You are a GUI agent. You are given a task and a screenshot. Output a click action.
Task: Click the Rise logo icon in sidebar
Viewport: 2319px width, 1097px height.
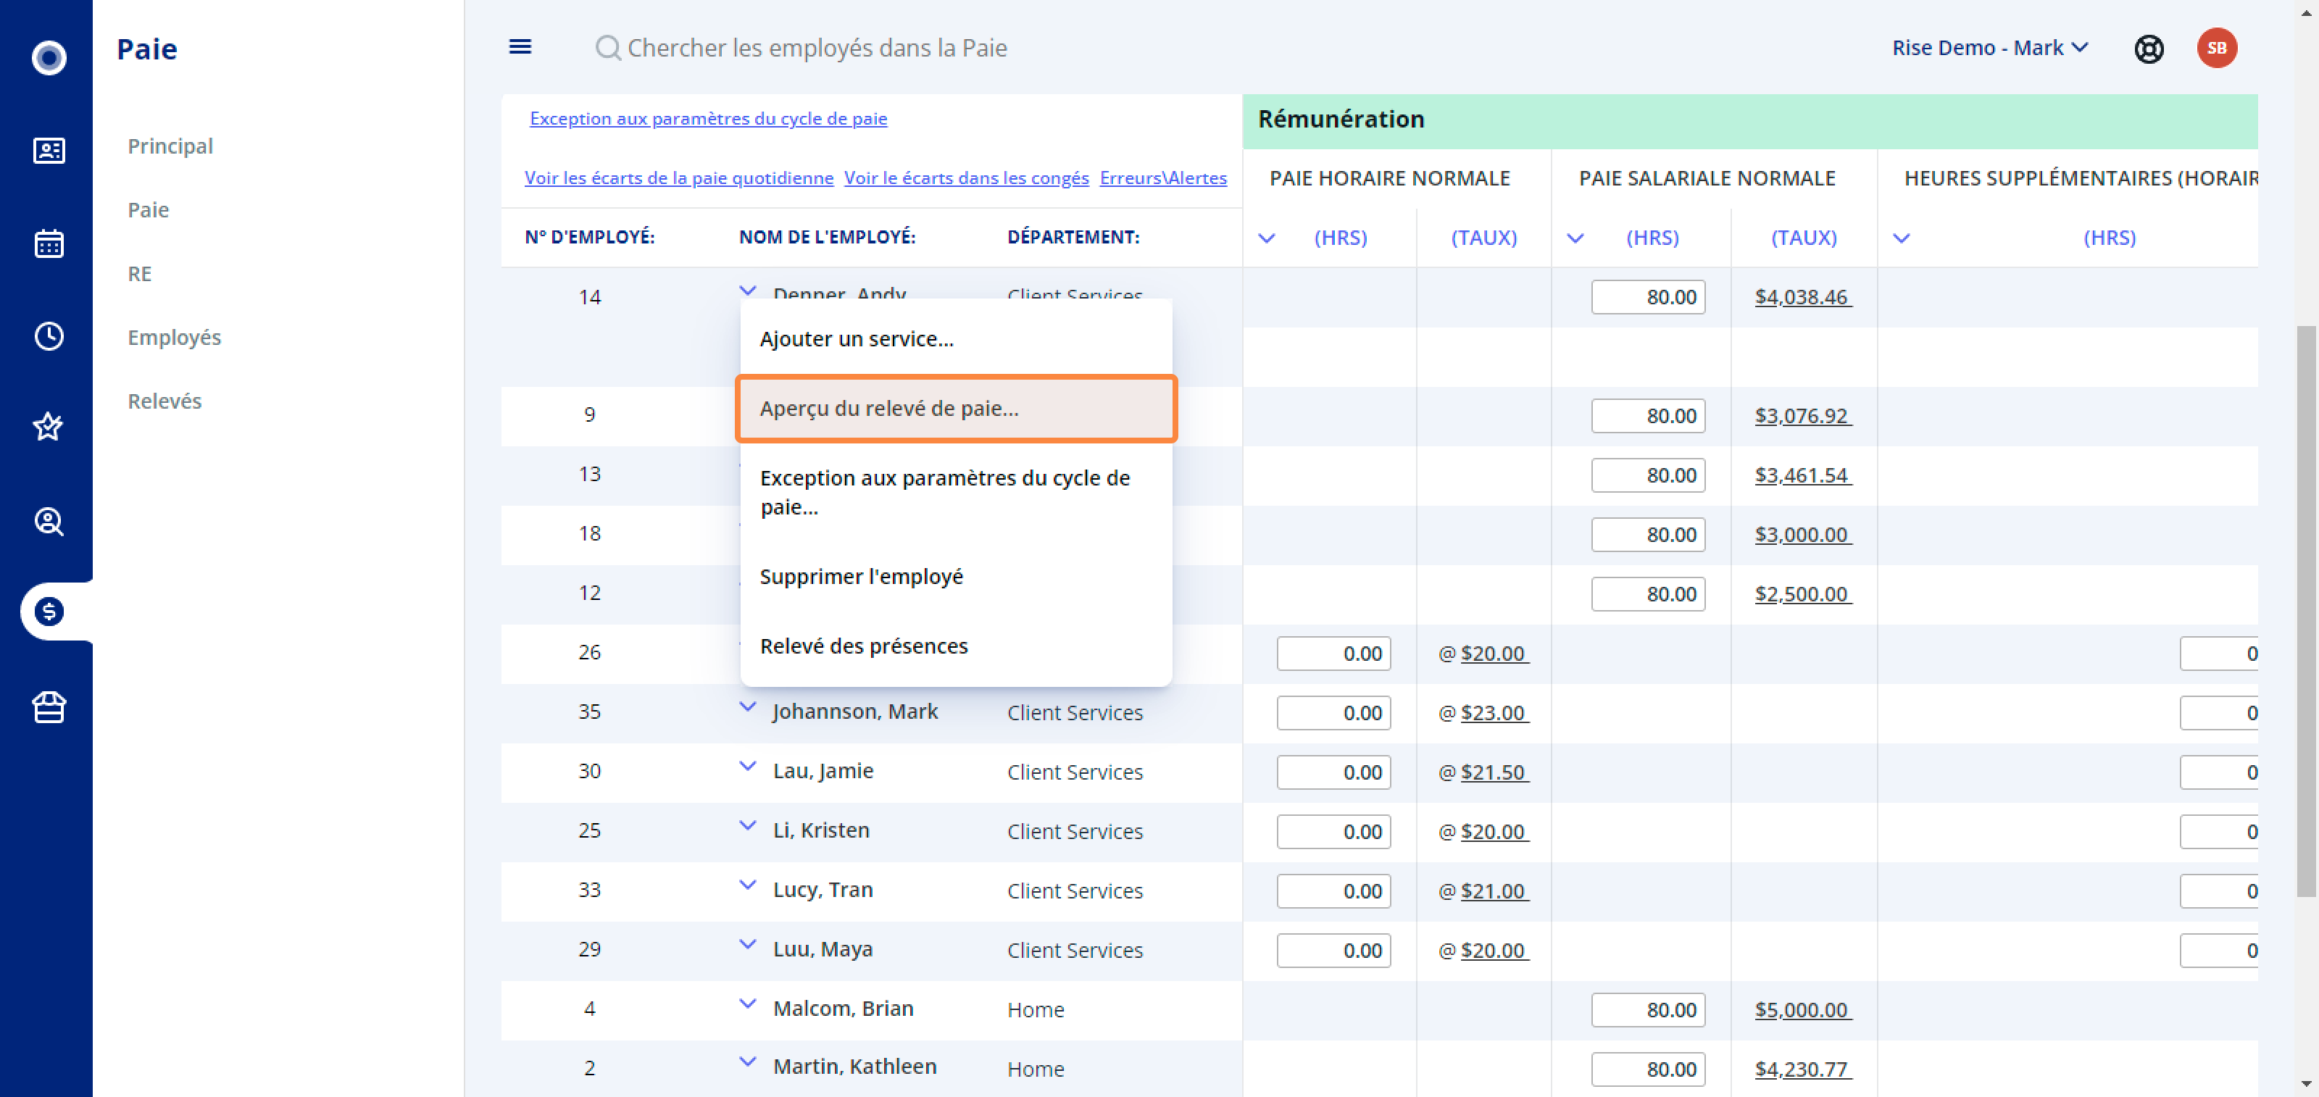tap(49, 57)
